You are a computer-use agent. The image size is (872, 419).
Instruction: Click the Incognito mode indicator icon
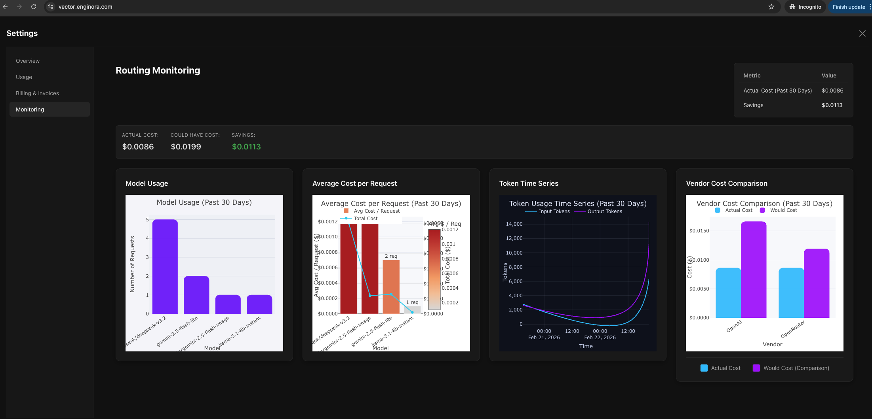point(792,7)
